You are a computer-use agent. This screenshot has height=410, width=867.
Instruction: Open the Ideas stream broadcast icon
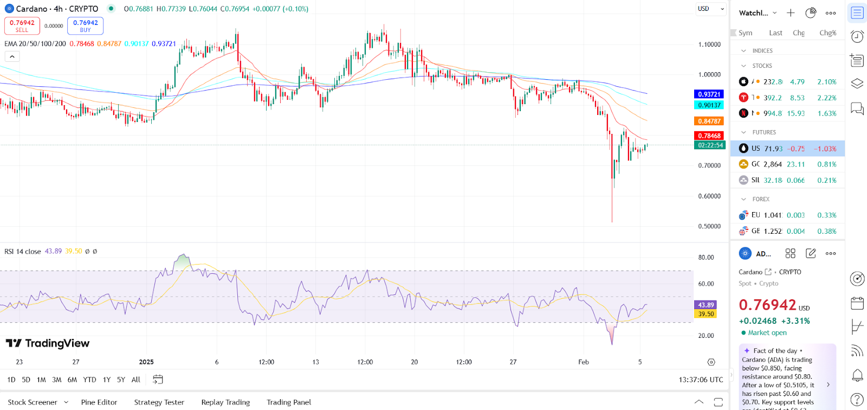coord(857,351)
